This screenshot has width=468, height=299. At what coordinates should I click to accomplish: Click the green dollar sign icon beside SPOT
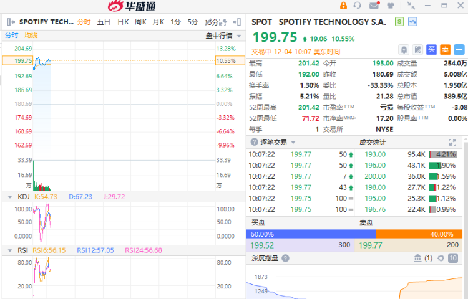(399, 21)
